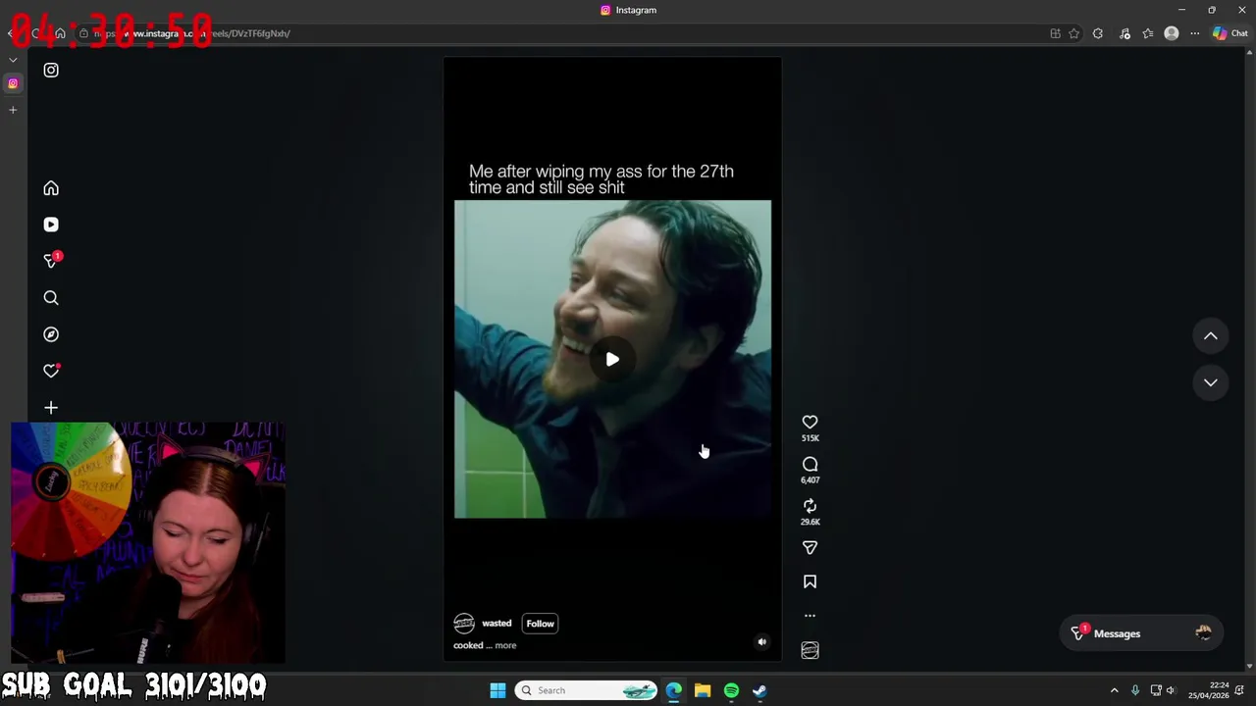Go to previous reel with up arrow
Image resolution: width=1256 pixels, height=706 pixels.
[1211, 336]
